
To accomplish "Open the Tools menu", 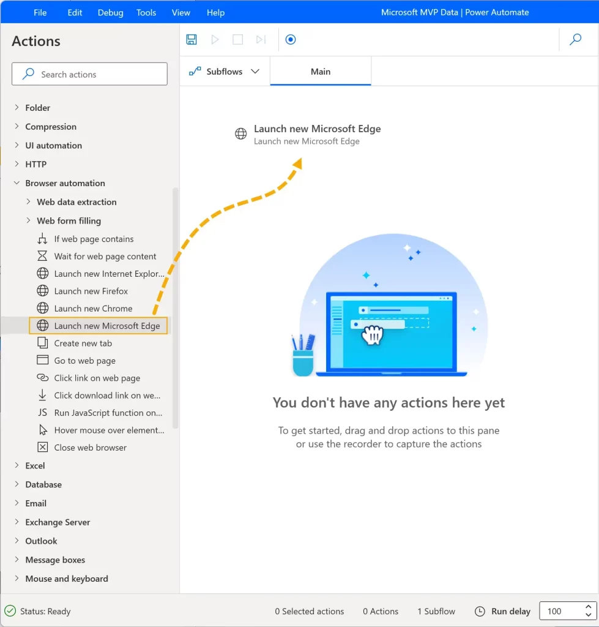I will coord(147,12).
